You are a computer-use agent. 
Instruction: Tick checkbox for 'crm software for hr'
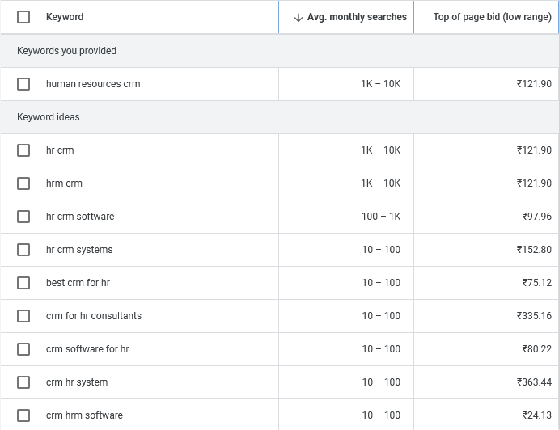(x=23, y=349)
